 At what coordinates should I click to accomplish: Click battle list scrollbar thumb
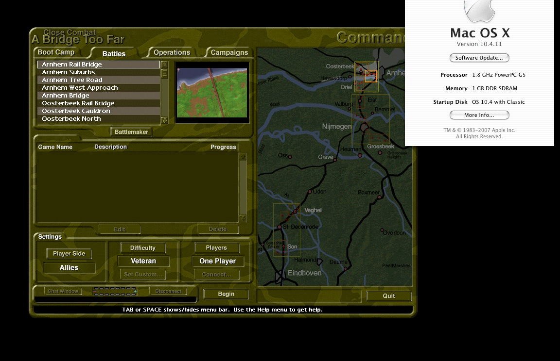tap(165, 73)
